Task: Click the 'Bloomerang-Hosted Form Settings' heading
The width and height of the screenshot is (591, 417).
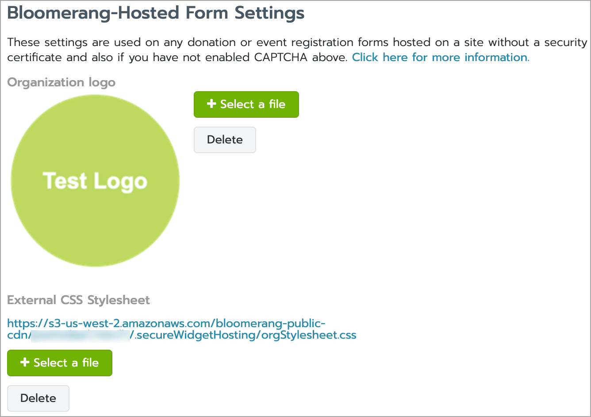Action: [156, 13]
